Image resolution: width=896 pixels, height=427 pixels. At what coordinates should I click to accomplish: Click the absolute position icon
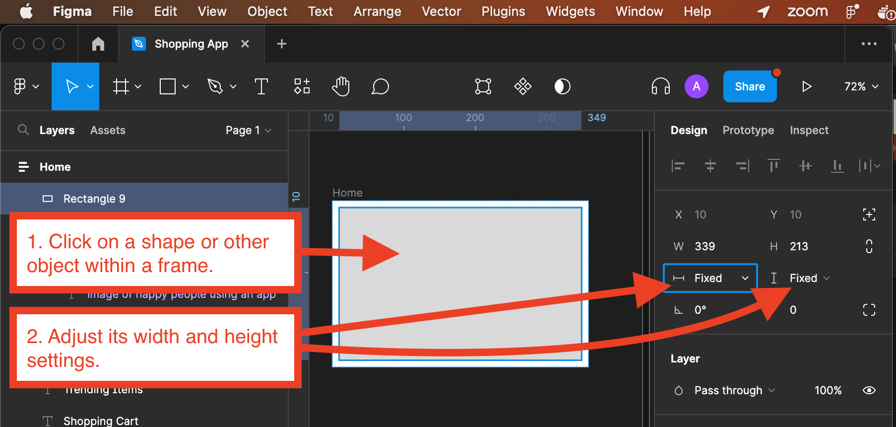(x=869, y=214)
